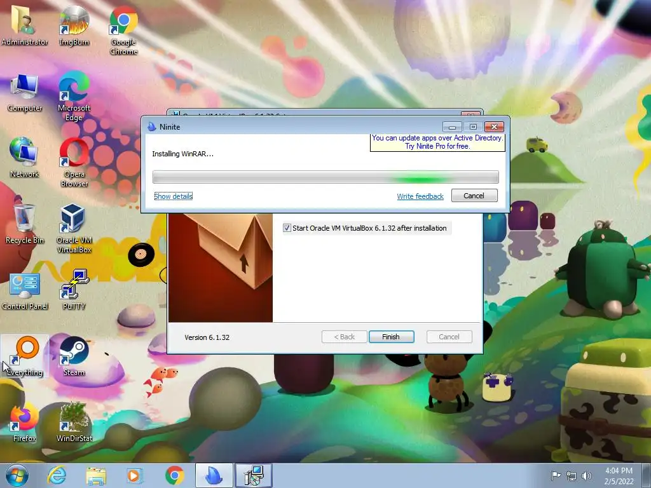Close the Ninite window
This screenshot has width=651, height=488.
[x=494, y=126]
